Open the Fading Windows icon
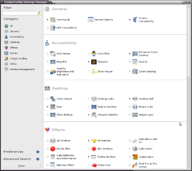 point(94,157)
